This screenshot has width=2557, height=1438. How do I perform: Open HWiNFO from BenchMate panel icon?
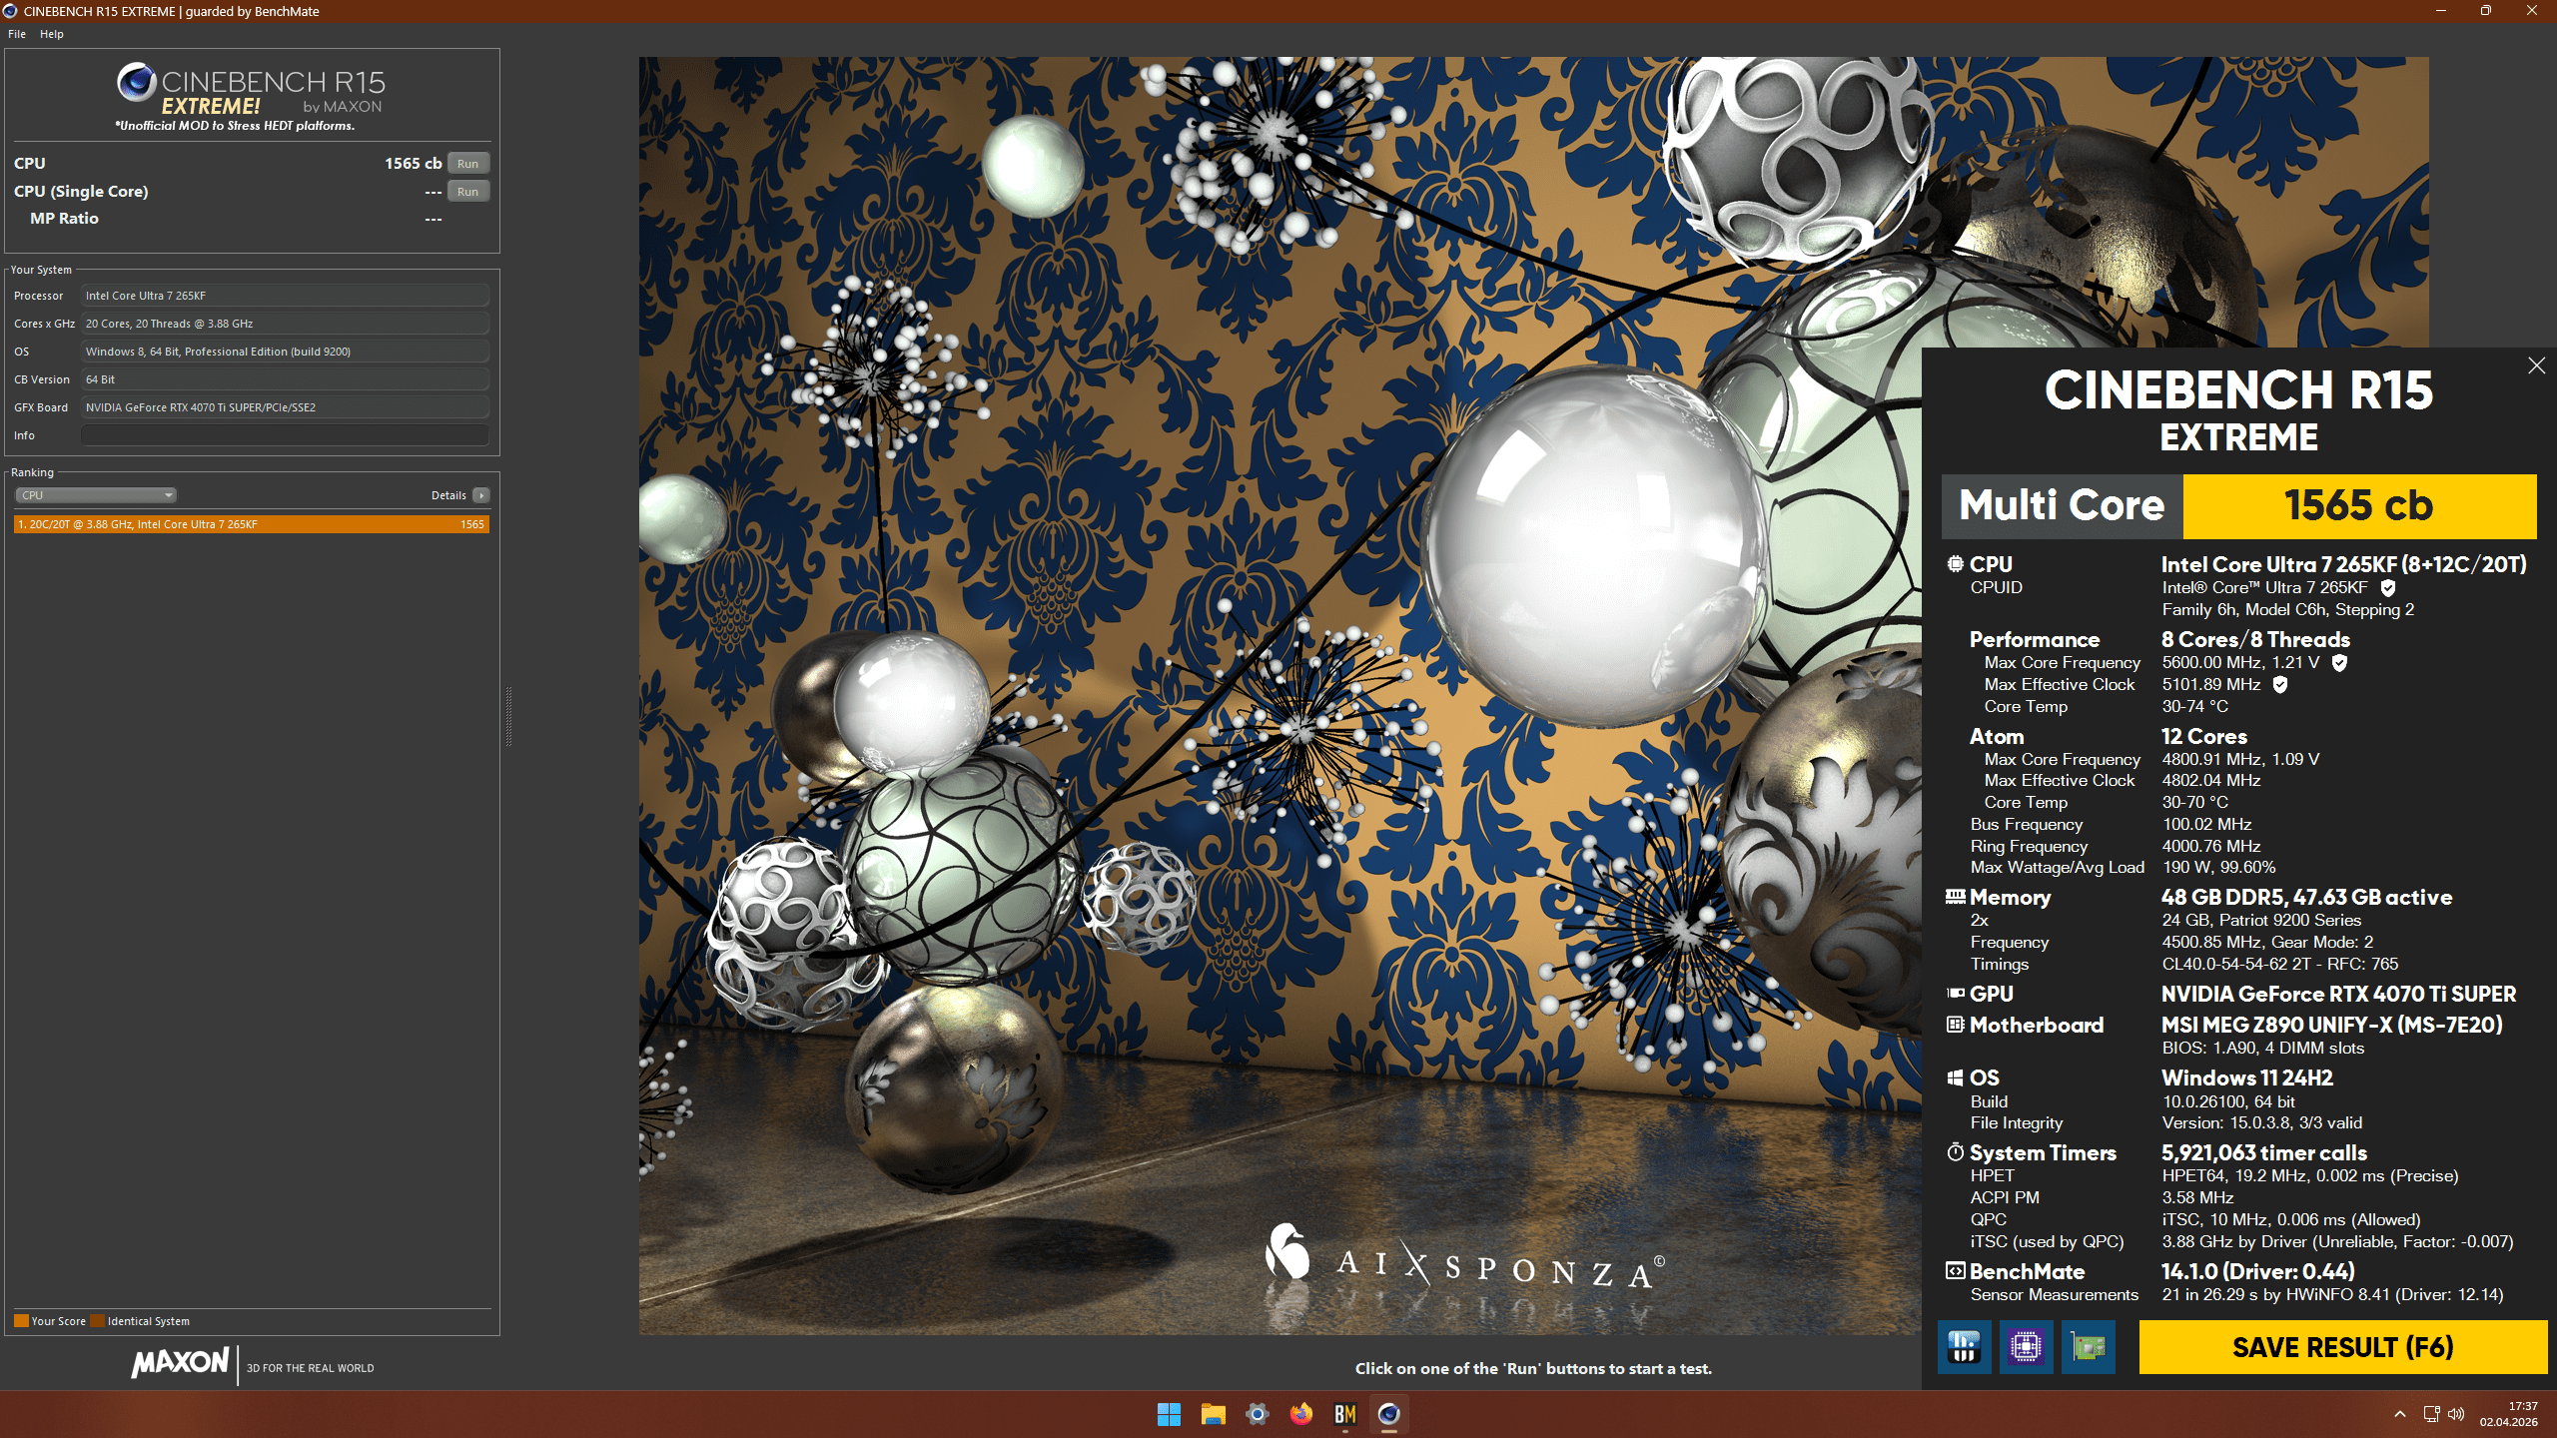click(x=1964, y=1347)
